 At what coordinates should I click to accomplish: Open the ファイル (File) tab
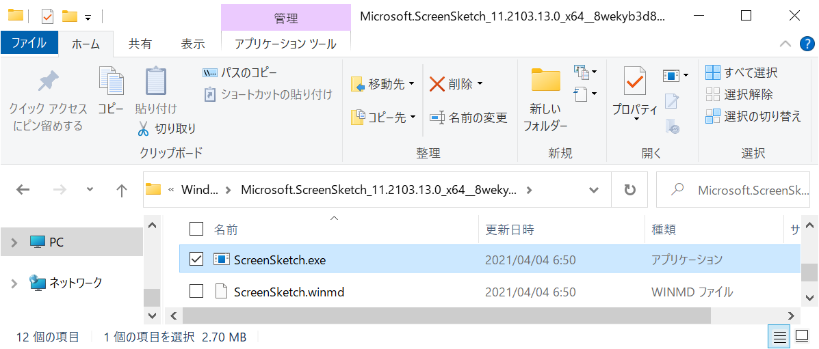pyautogui.click(x=29, y=43)
